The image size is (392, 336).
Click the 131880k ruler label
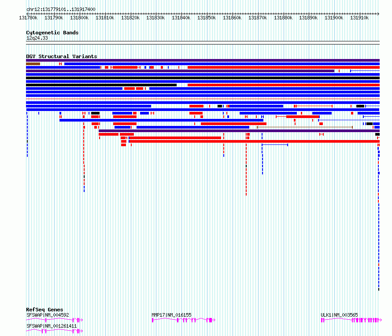tap(283, 18)
